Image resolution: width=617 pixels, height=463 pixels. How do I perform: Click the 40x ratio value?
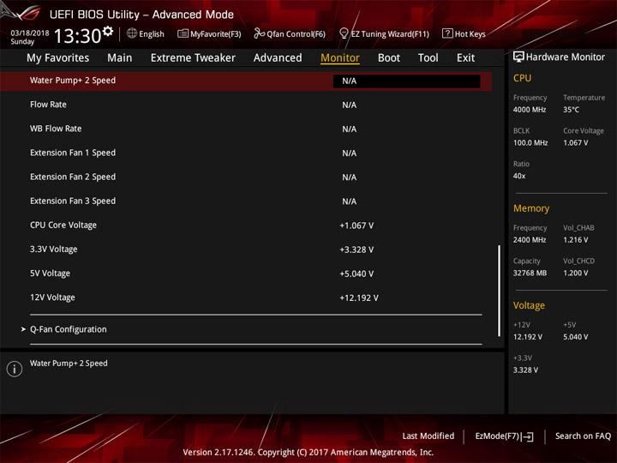[519, 176]
